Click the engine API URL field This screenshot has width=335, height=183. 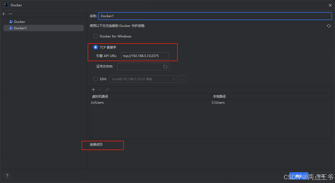click(x=145, y=56)
